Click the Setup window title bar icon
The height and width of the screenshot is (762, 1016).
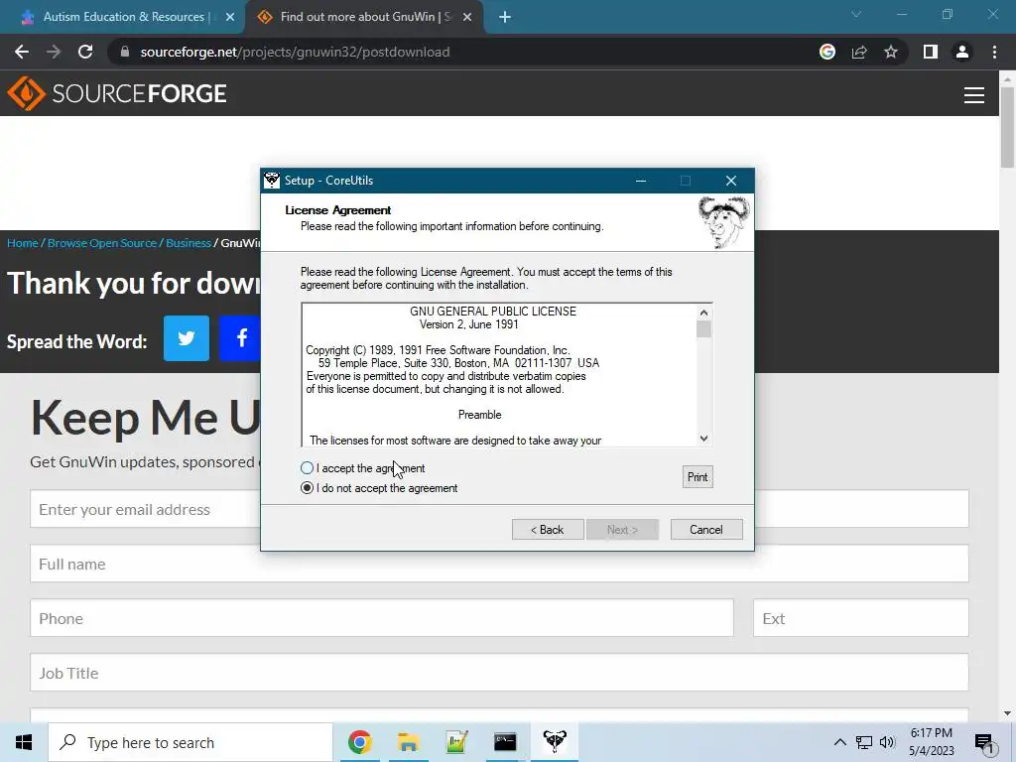pyautogui.click(x=272, y=181)
